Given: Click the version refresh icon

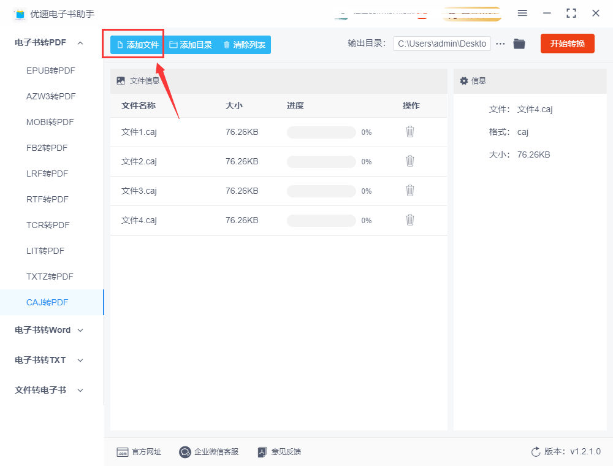Looking at the screenshot, I should (x=536, y=452).
